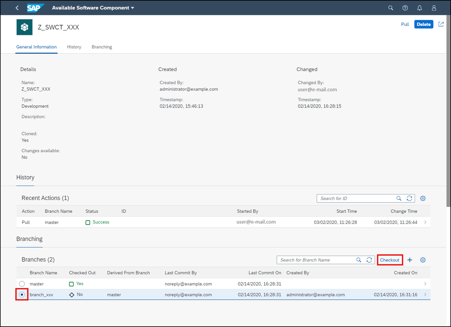Click administrator@example.com in branch_xxx row
Screen dimensions: 451x327
point(315,294)
